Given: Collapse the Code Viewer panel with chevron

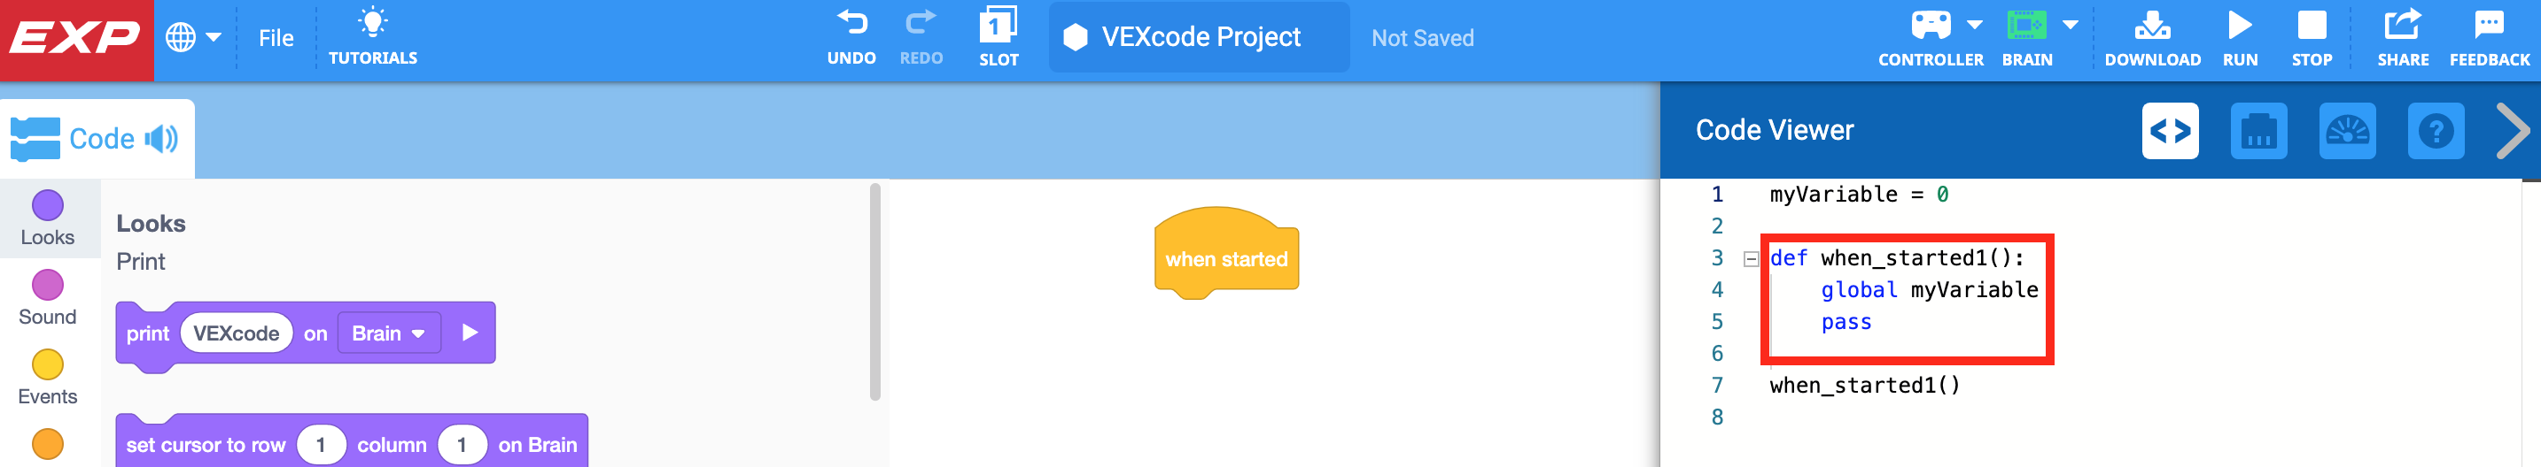Looking at the screenshot, I should tap(2512, 131).
